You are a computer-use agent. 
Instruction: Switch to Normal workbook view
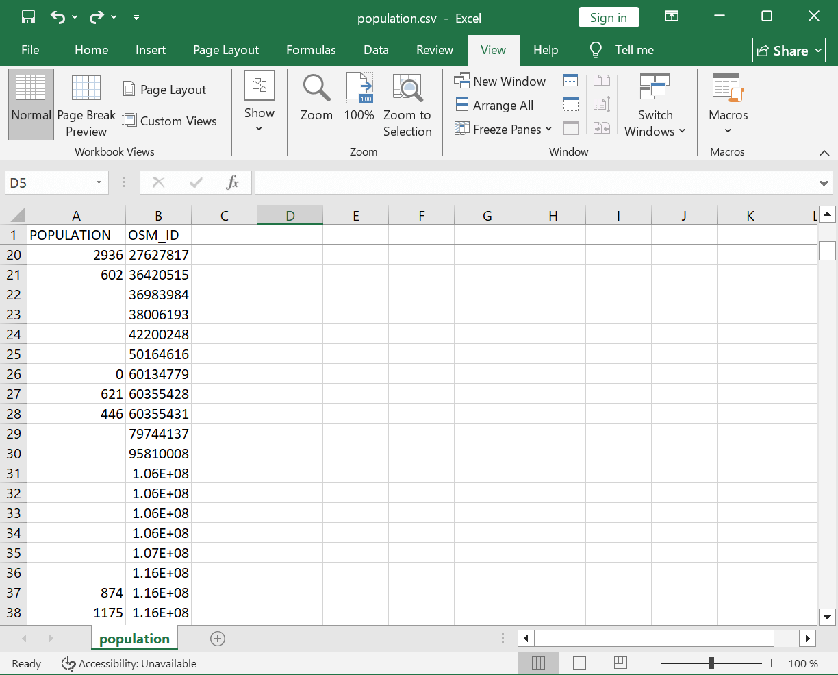(x=31, y=104)
